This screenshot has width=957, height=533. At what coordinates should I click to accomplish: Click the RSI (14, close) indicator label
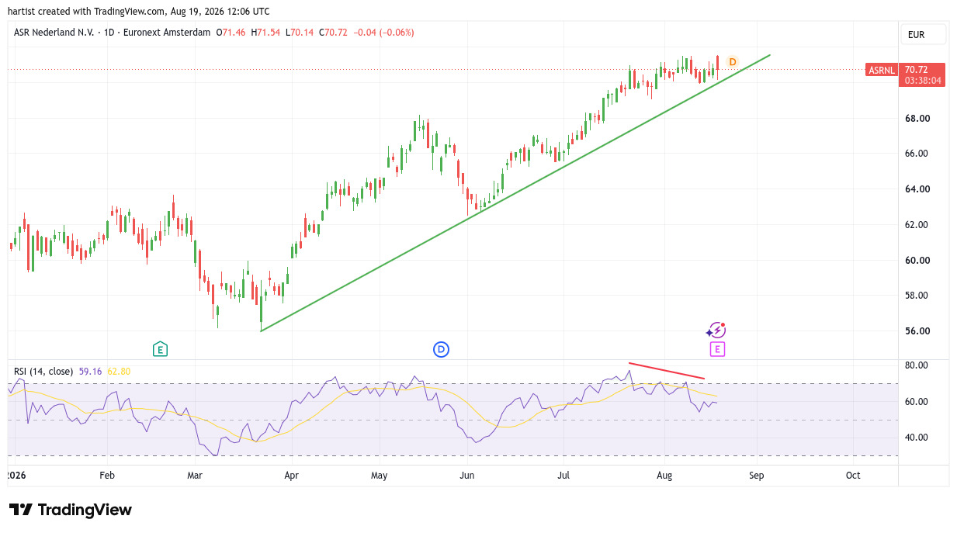point(43,372)
